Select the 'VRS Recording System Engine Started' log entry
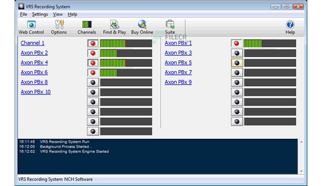Image resolution: width=322 pixels, height=186 pixels. click(x=74, y=151)
